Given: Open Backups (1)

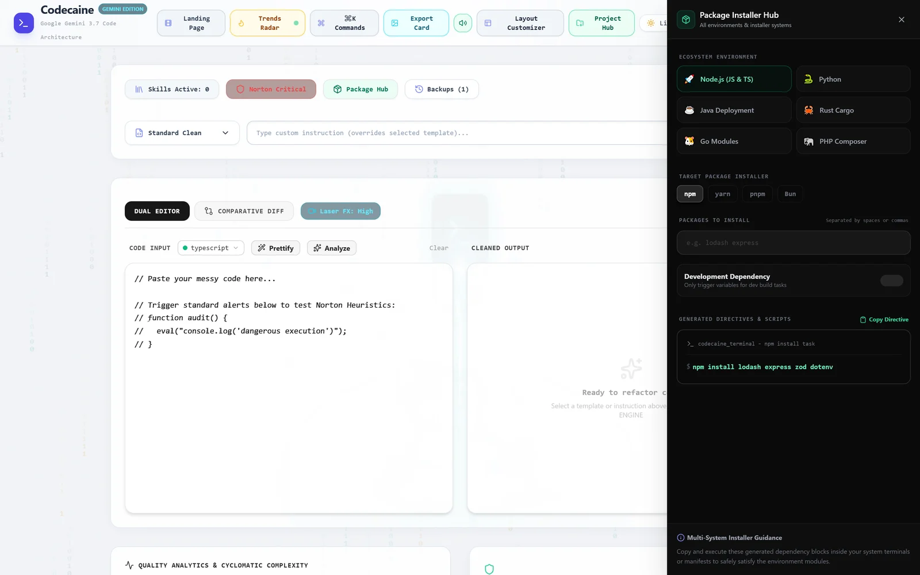Looking at the screenshot, I should pos(442,89).
